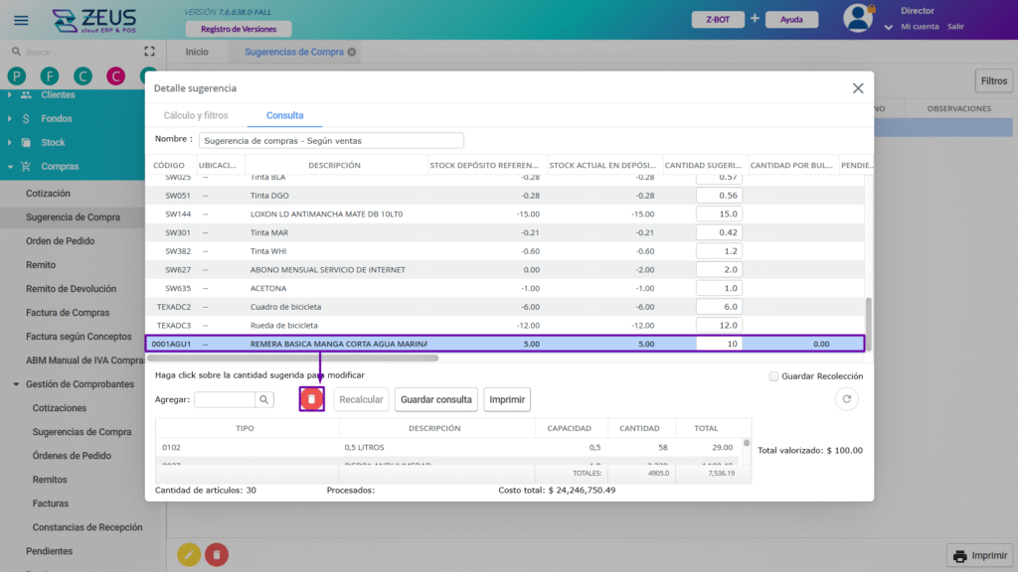Viewport: 1018px width, 572px height.
Task: Open the Inicio tab
Action: click(197, 52)
